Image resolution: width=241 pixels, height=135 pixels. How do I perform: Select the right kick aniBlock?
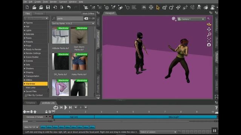tap(74, 117)
